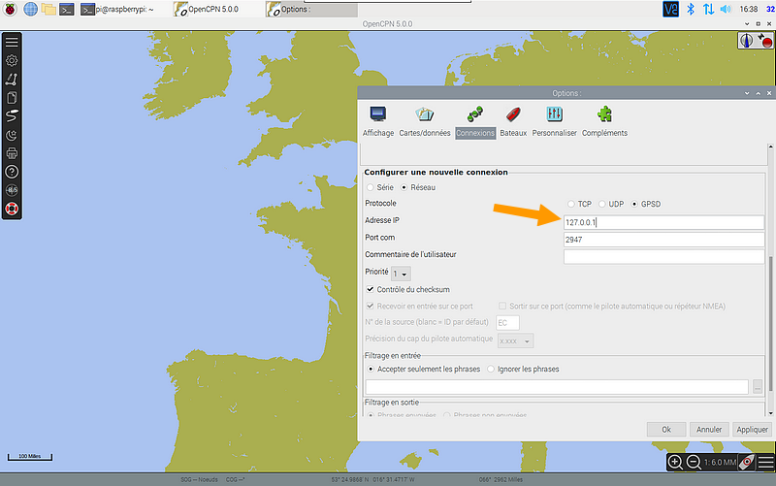The image size is (776, 486).
Task: Choose the GPSD protocol option
Action: pyautogui.click(x=634, y=204)
